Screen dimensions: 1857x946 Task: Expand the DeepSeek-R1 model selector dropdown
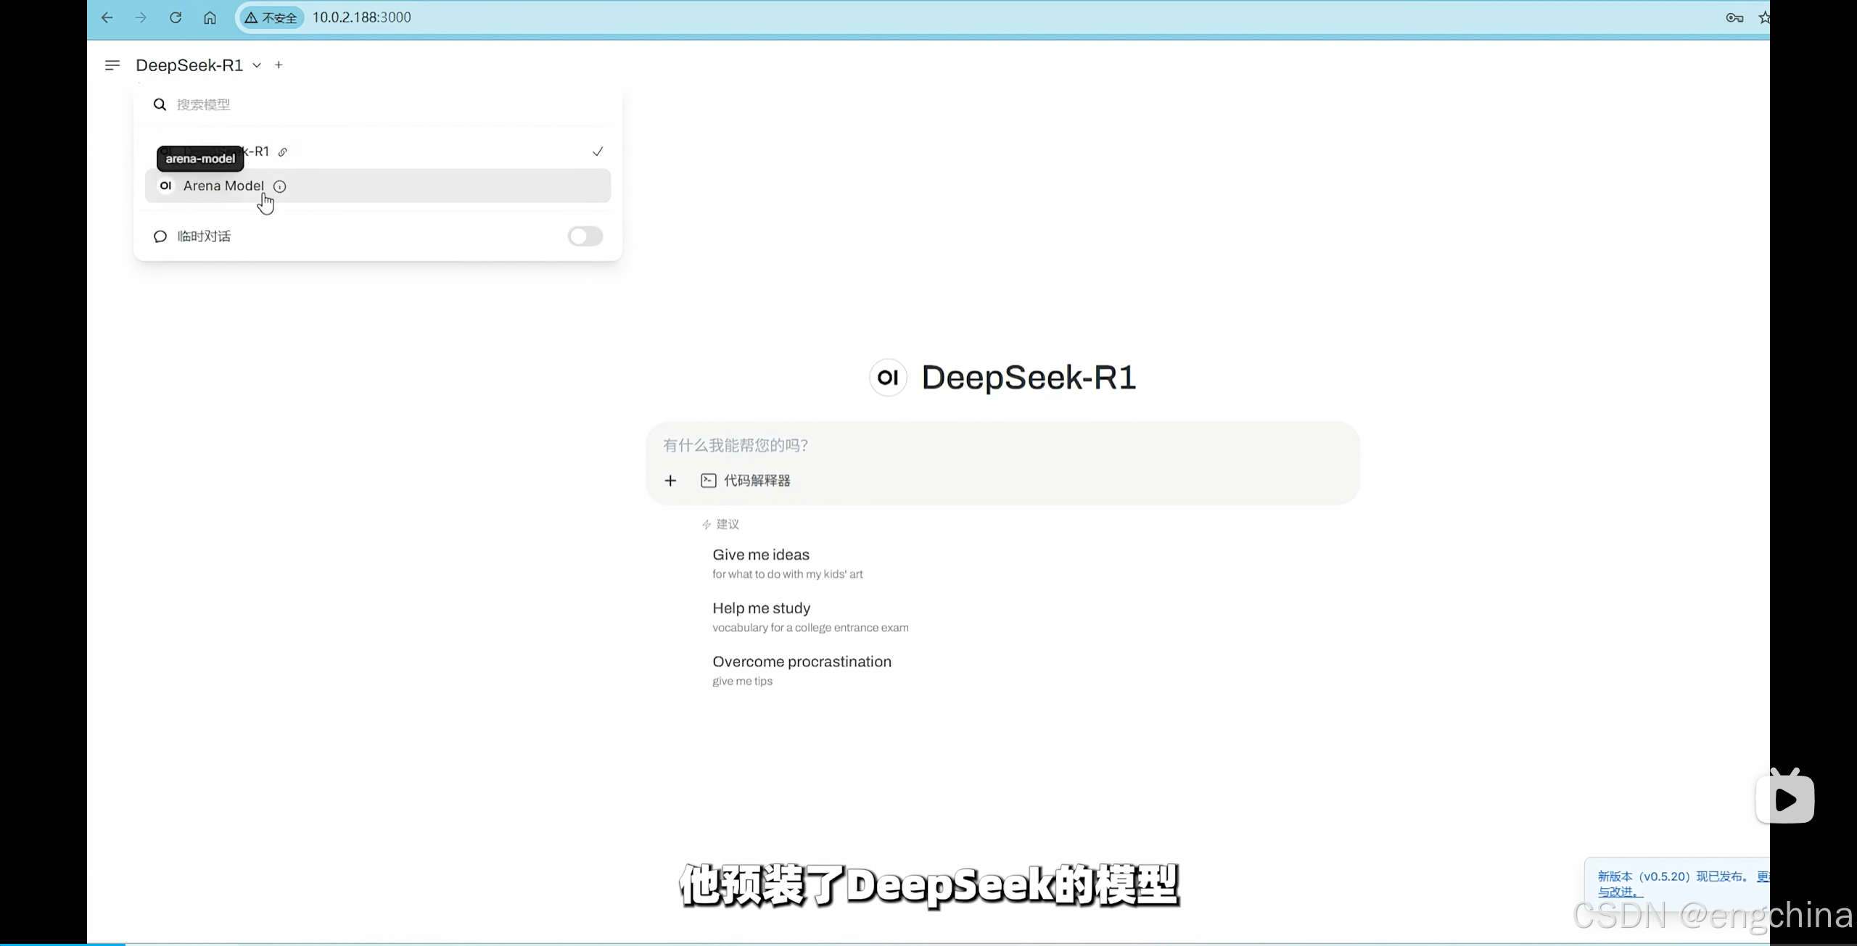(256, 65)
